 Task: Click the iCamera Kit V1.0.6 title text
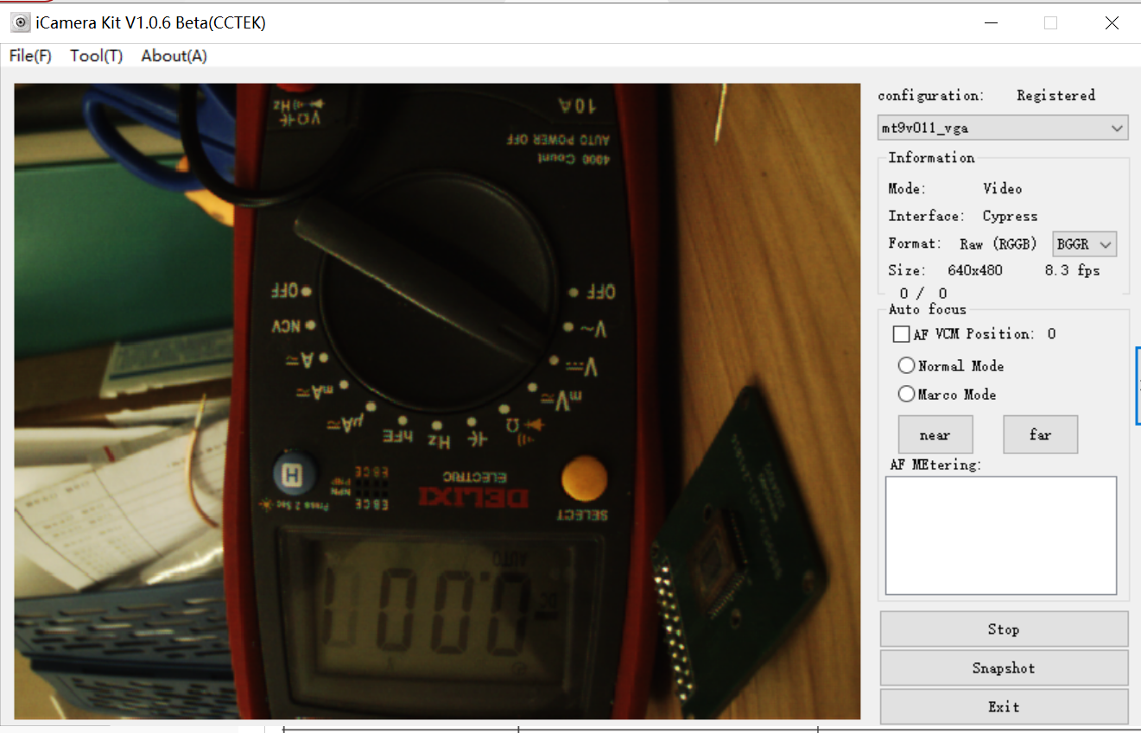pyautogui.click(x=151, y=23)
